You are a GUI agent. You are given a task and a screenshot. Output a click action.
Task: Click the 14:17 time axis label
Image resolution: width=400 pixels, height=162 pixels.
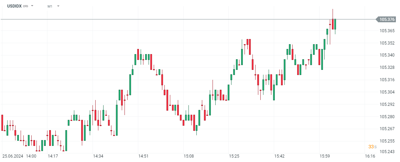click(53, 156)
